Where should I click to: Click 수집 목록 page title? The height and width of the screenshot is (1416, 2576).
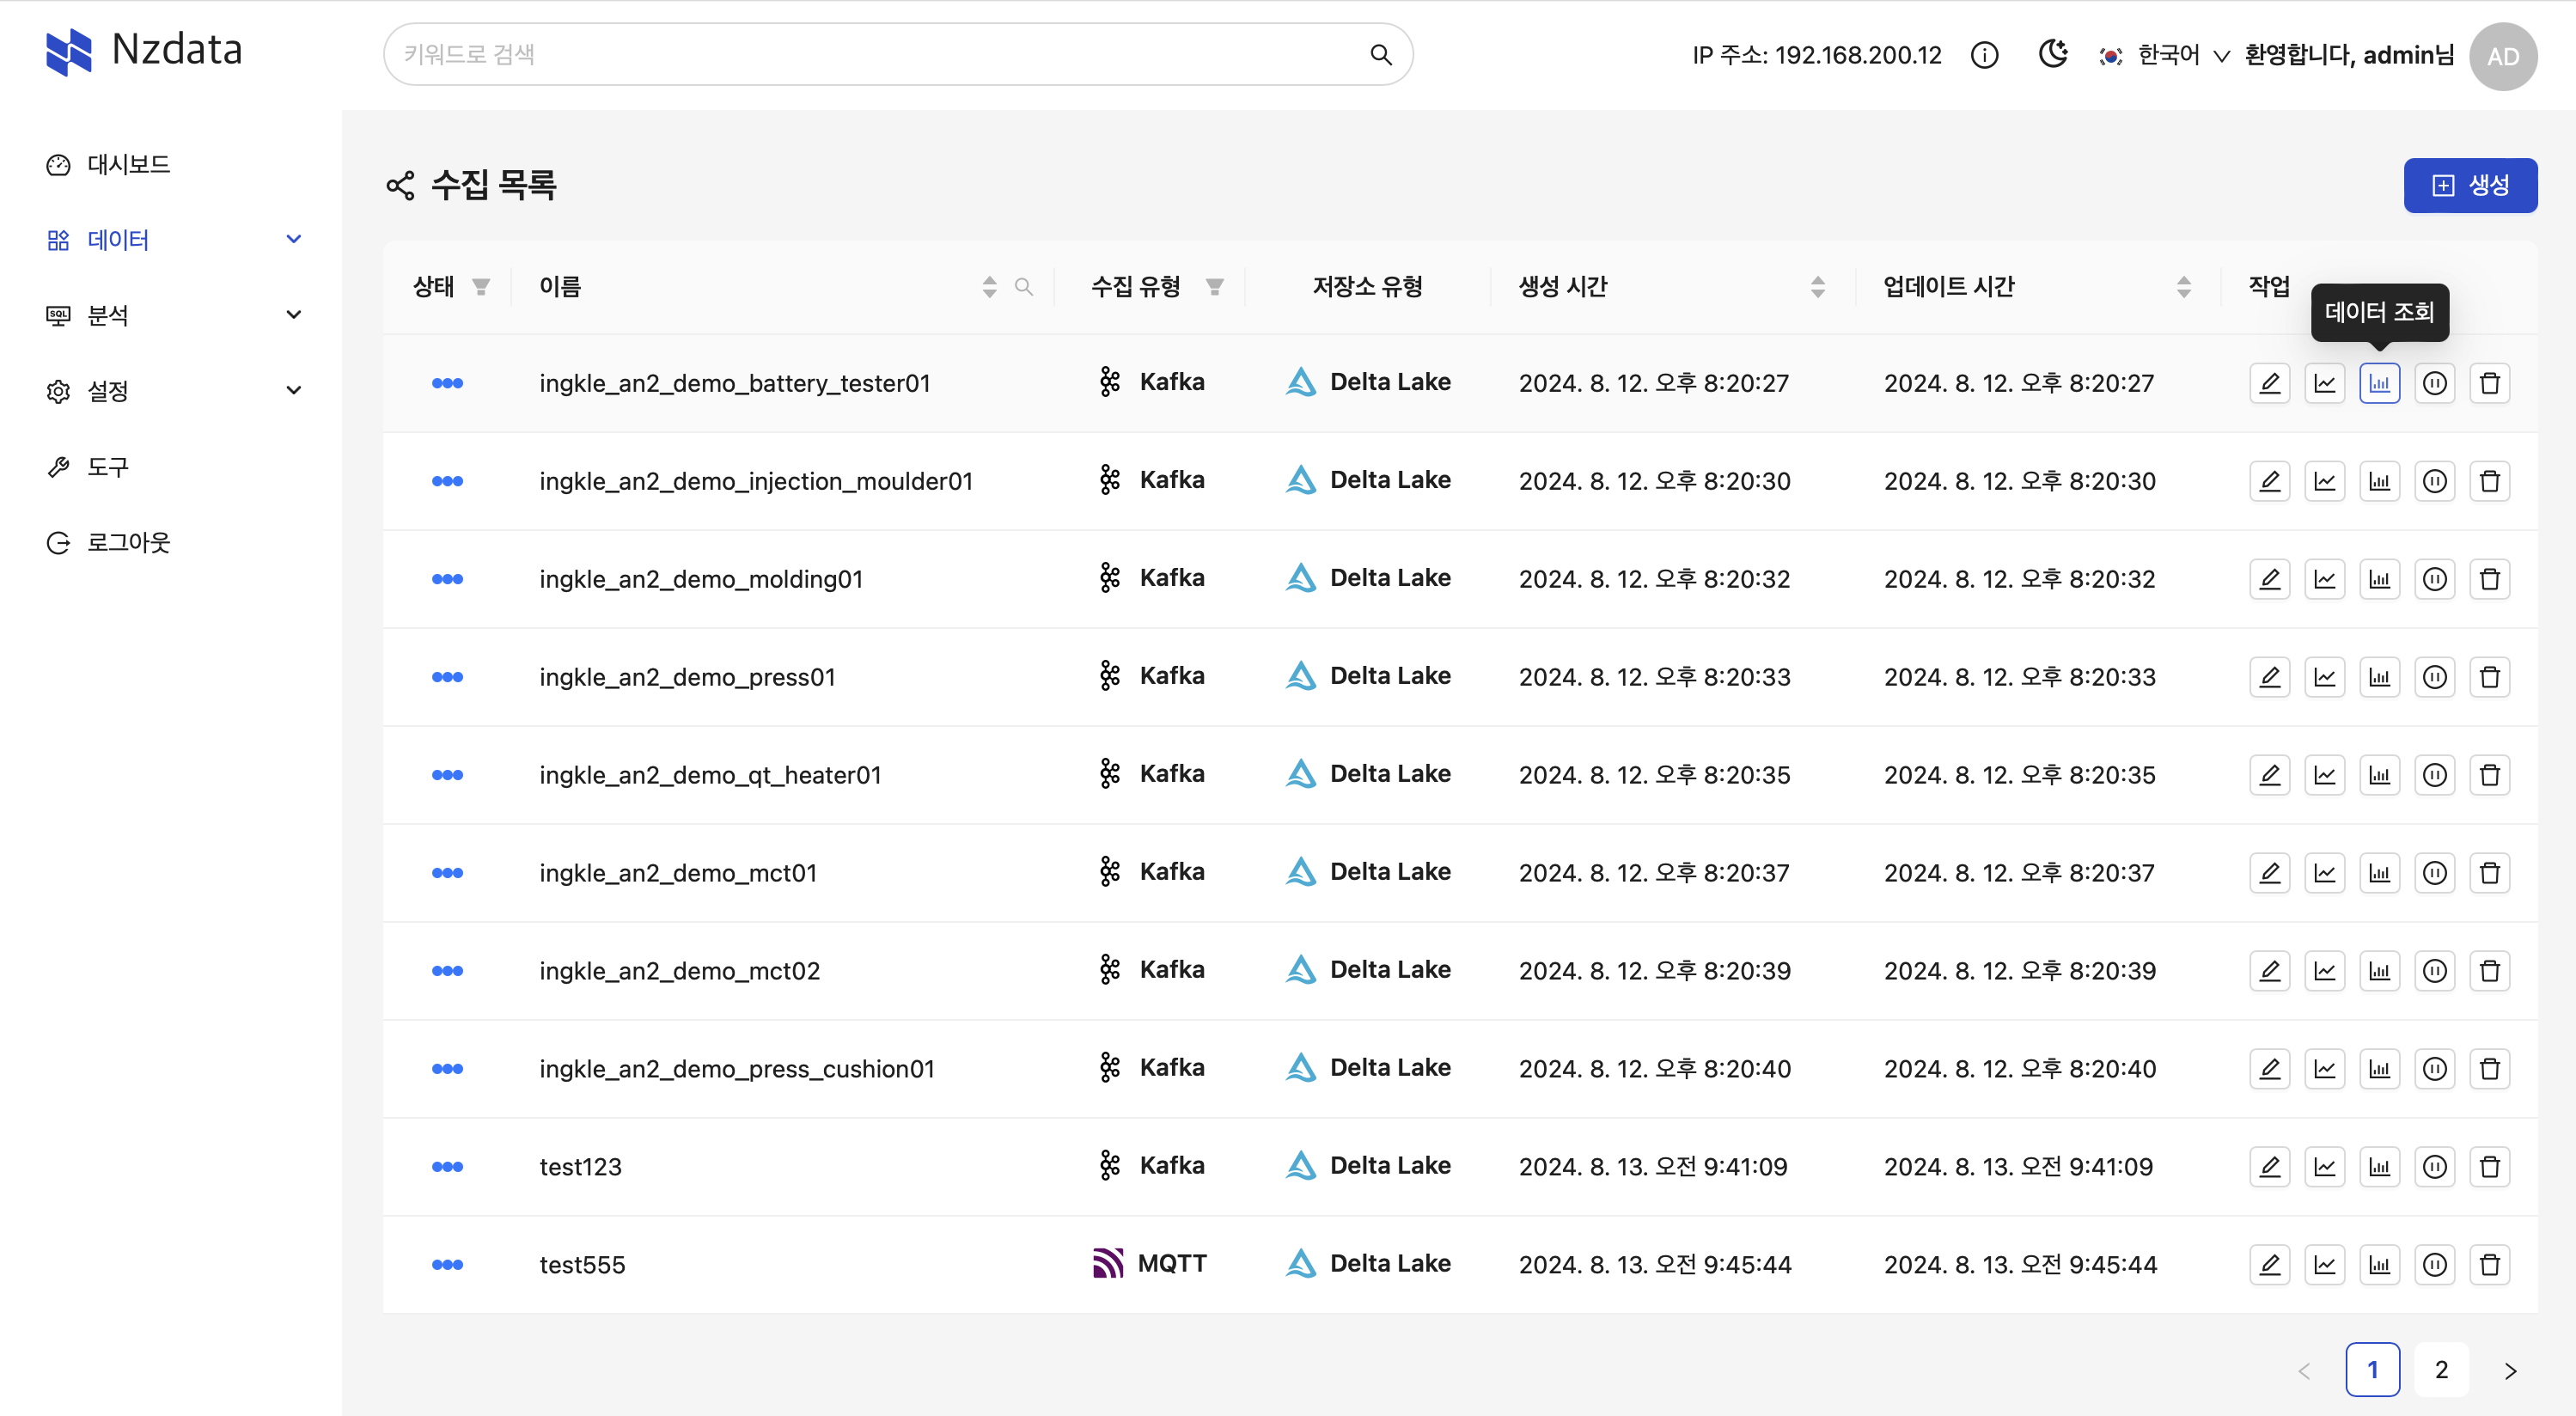click(494, 185)
